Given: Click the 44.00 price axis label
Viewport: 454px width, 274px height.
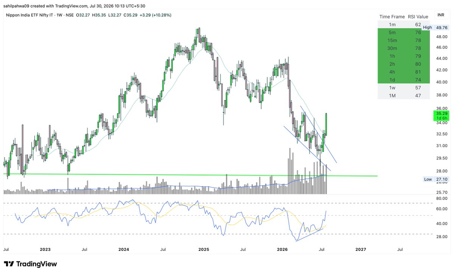Looking at the screenshot, I should [x=442, y=58].
